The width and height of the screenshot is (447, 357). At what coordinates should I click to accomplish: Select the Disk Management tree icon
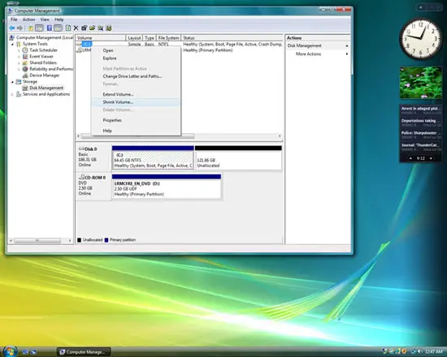25,88
